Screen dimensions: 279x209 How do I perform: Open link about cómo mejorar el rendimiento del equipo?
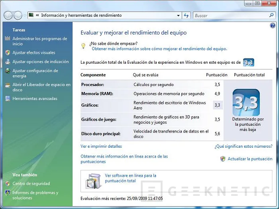coord(159,49)
